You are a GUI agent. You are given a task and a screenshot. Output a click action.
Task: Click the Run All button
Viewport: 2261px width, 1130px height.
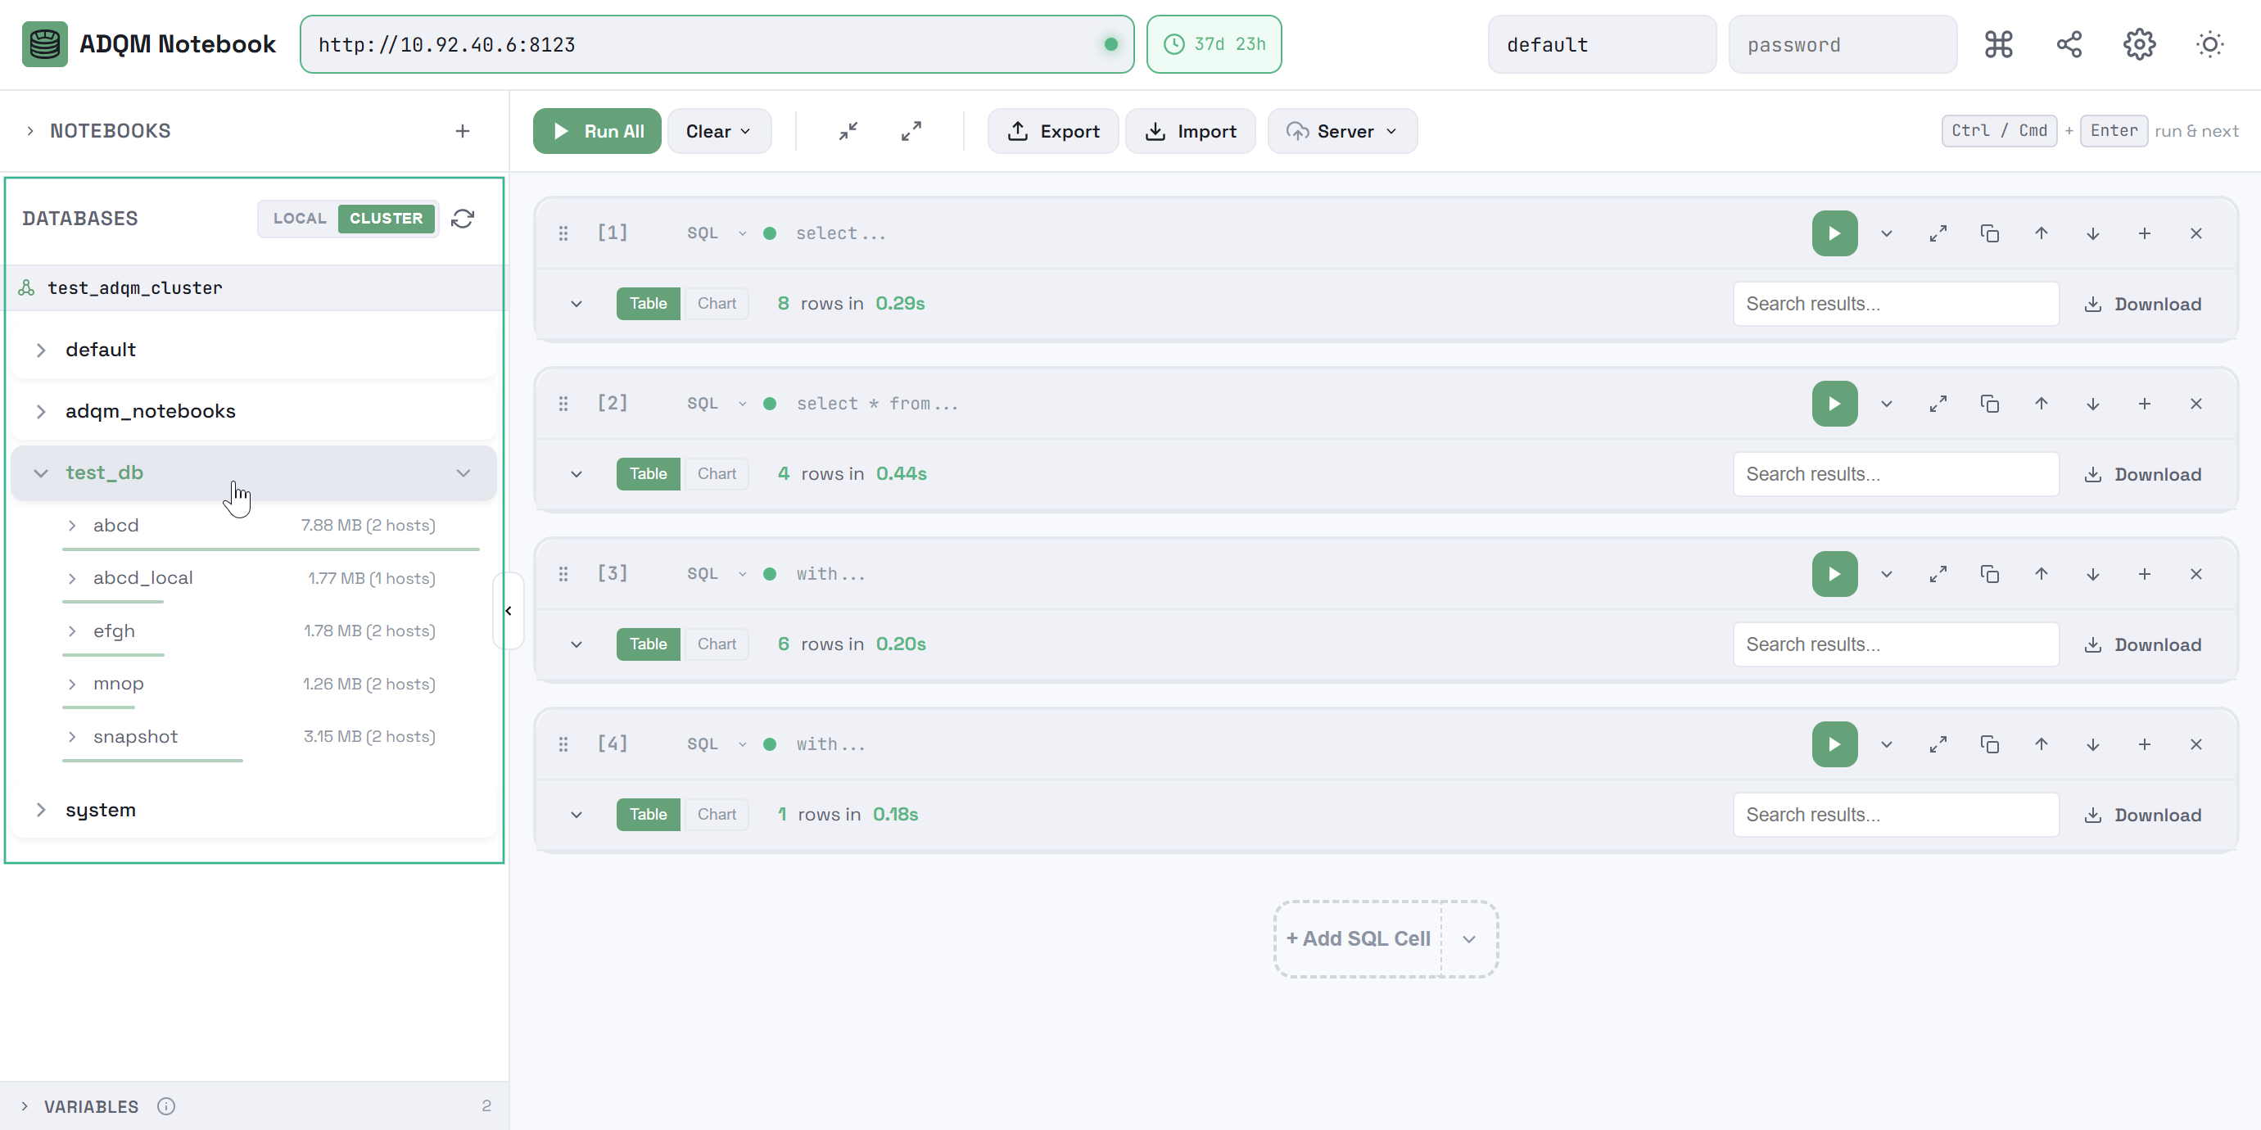tap(597, 131)
